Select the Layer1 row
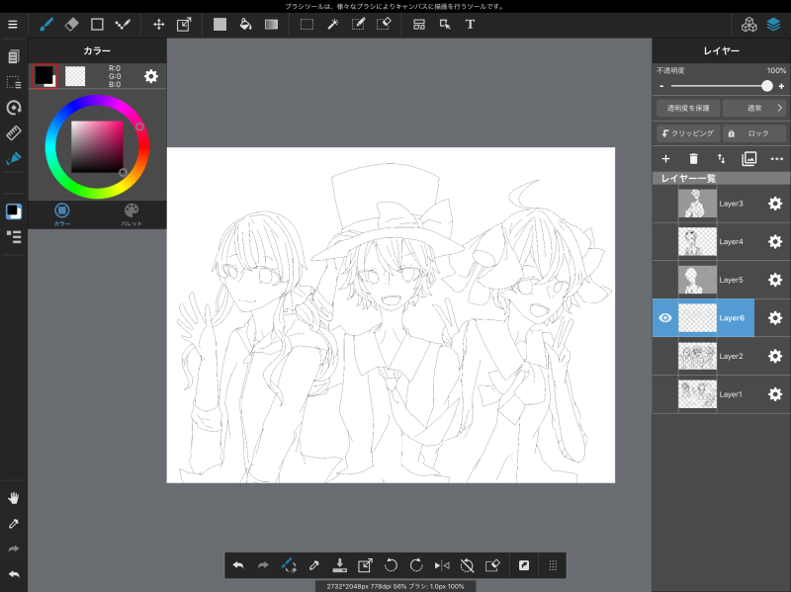This screenshot has width=791, height=592. tap(722, 394)
